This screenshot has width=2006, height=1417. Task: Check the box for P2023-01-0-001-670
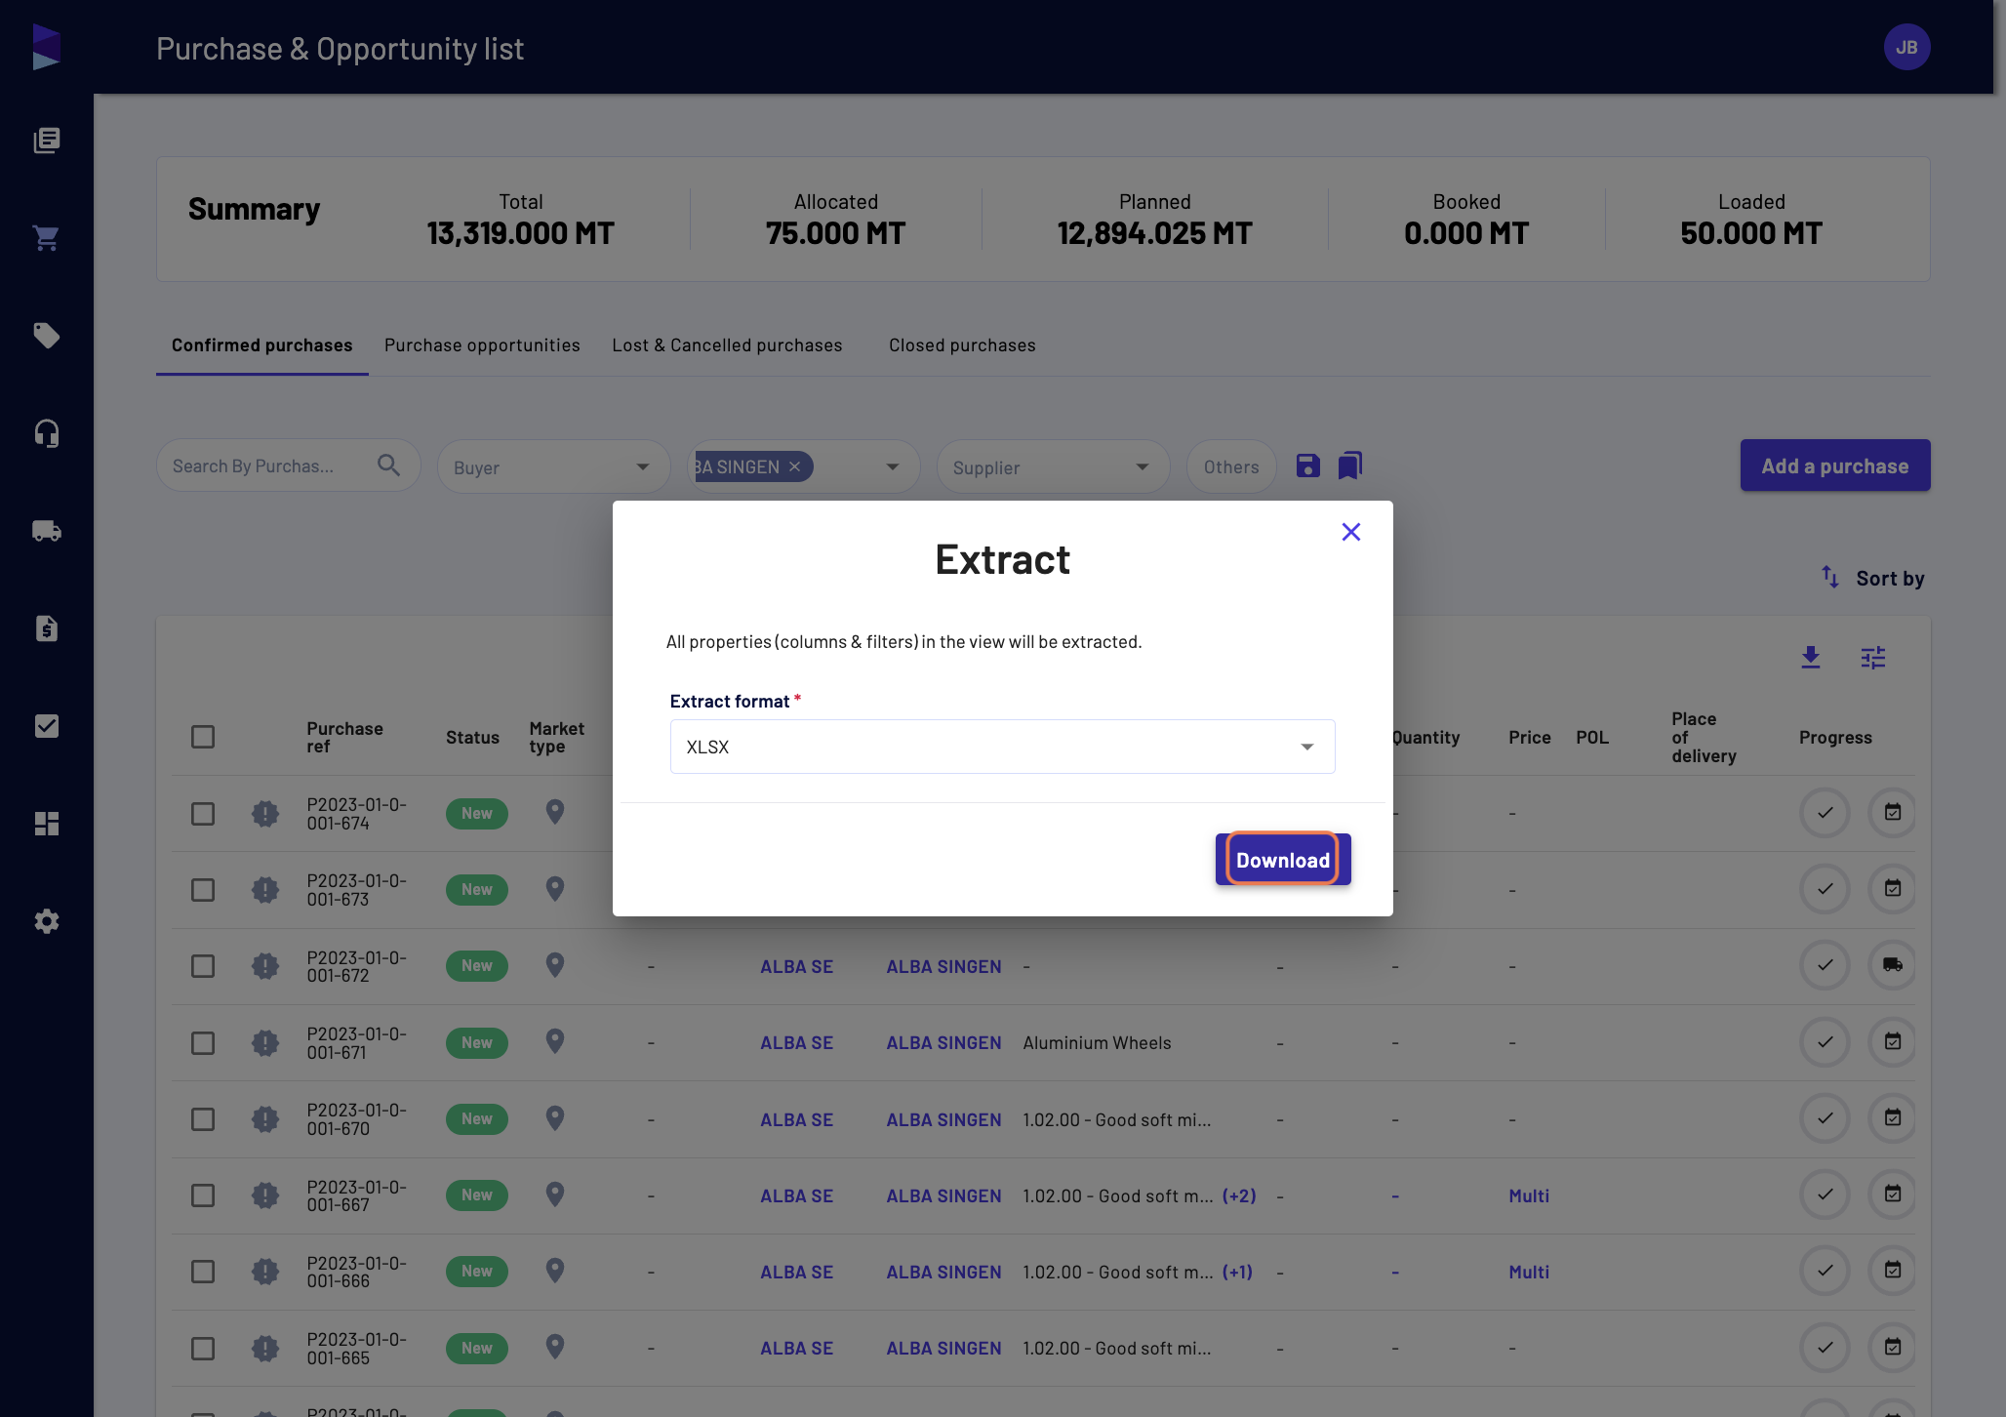pyautogui.click(x=203, y=1119)
